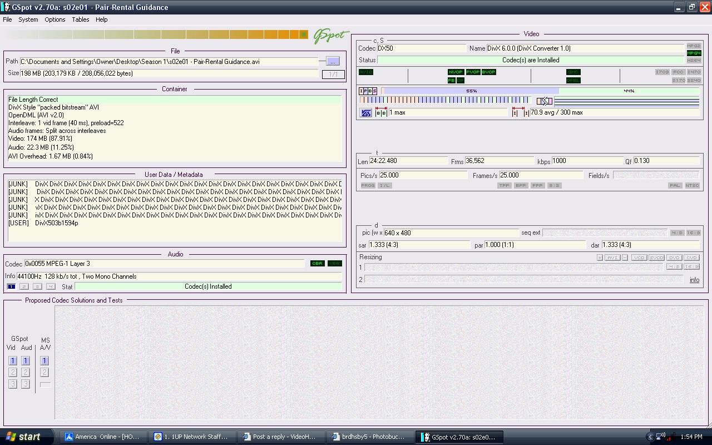Click the Resizing plus button
The height and width of the screenshot is (445, 712).
point(600,258)
